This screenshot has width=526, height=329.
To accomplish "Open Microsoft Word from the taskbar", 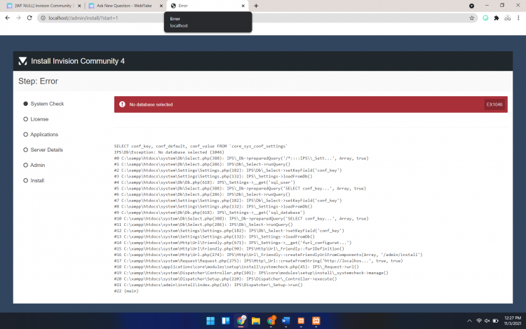I will [286, 321].
